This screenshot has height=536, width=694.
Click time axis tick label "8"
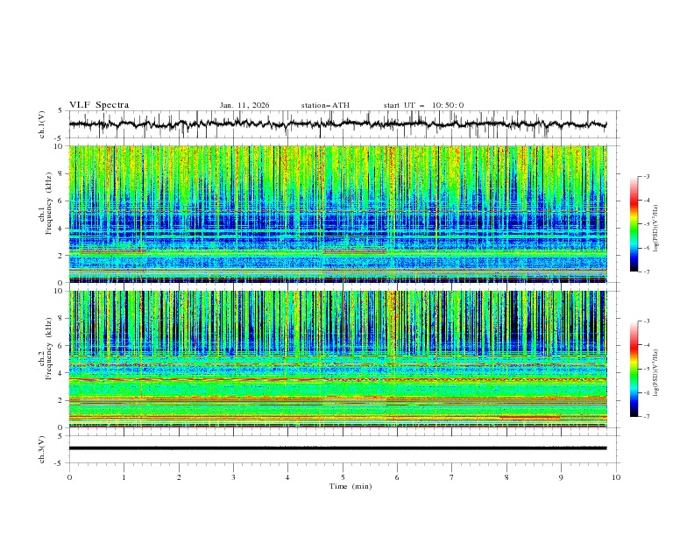pyautogui.click(x=506, y=477)
